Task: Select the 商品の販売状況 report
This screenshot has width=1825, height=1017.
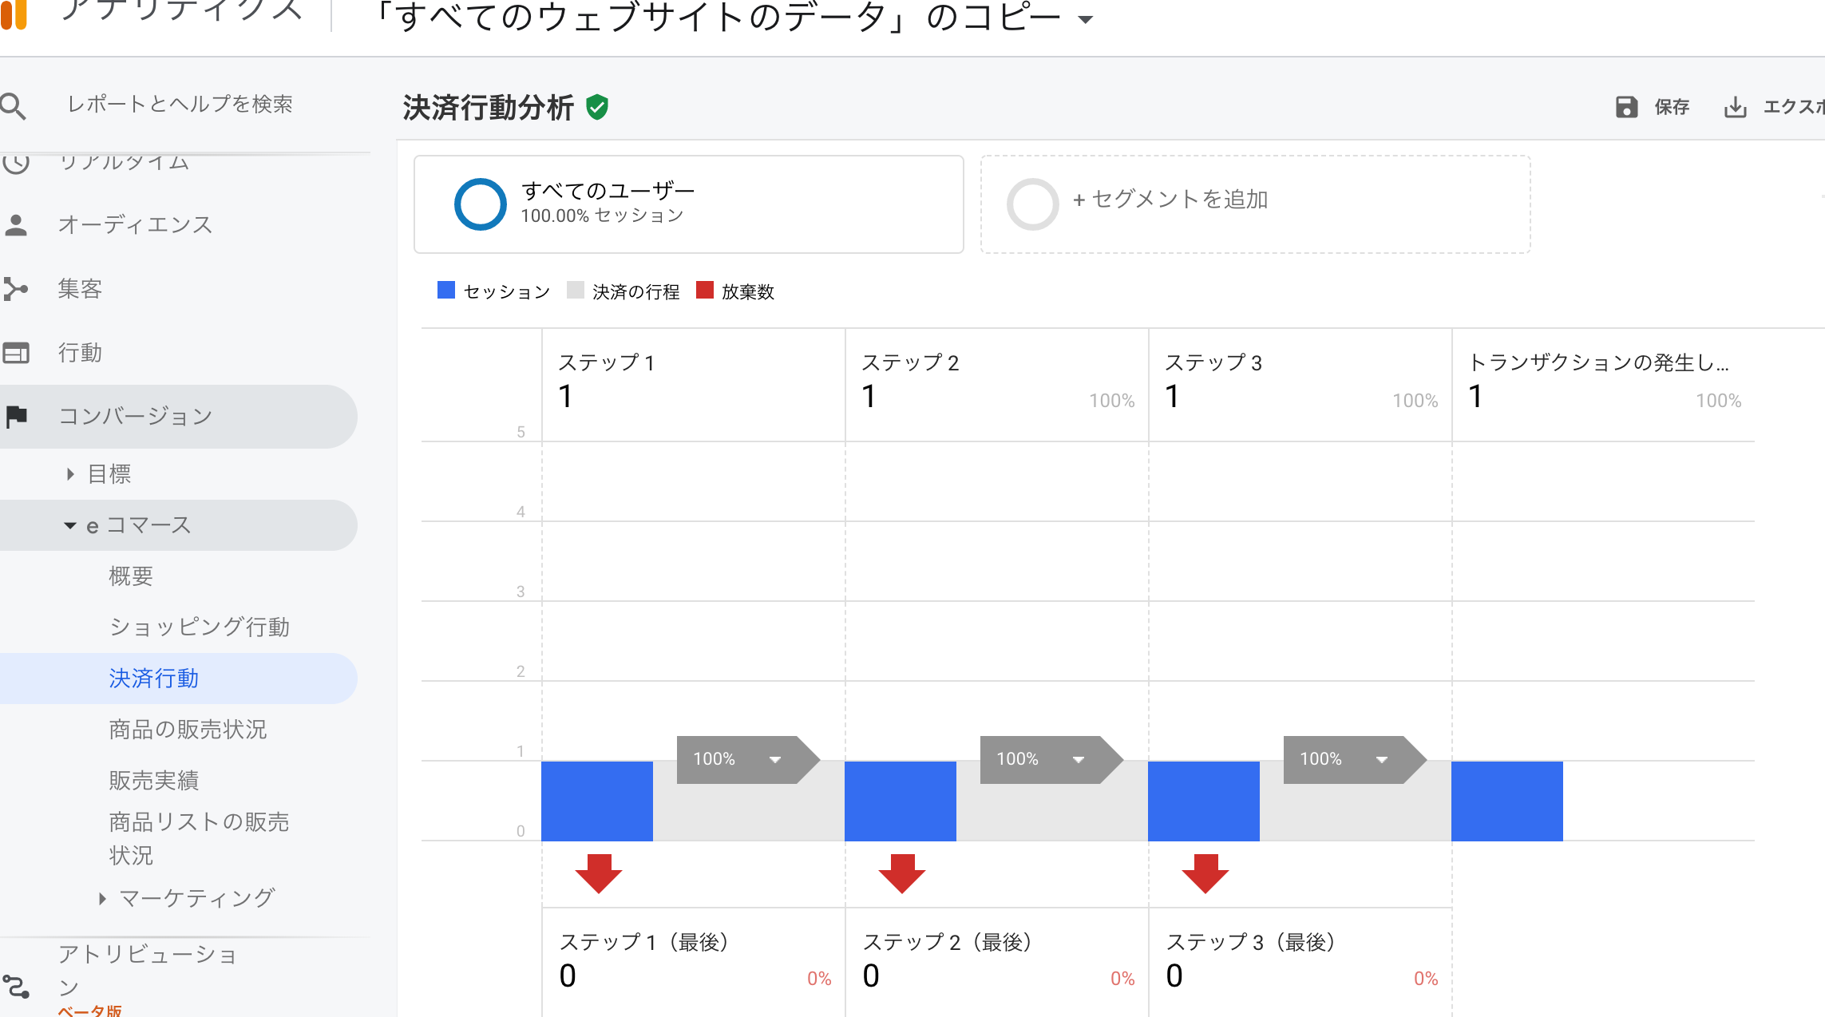Action: [188, 730]
